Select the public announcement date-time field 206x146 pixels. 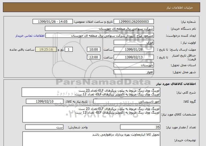pyautogui.click(x=54, y=21)
